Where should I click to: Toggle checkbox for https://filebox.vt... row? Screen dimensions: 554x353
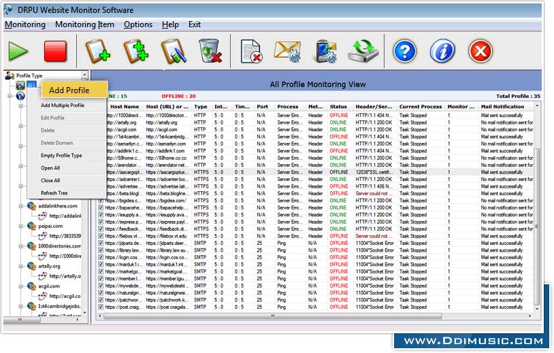coord(101,236)
